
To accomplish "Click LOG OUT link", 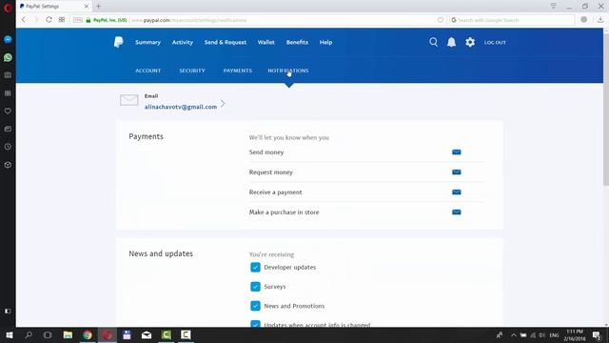I will (x=495, y=42).
